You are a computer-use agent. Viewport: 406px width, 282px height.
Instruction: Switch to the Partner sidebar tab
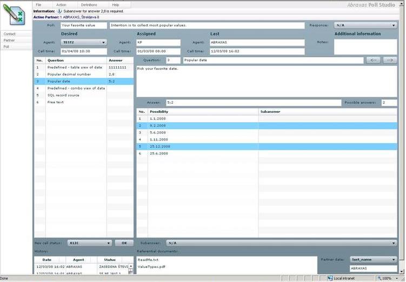(16, 41)
